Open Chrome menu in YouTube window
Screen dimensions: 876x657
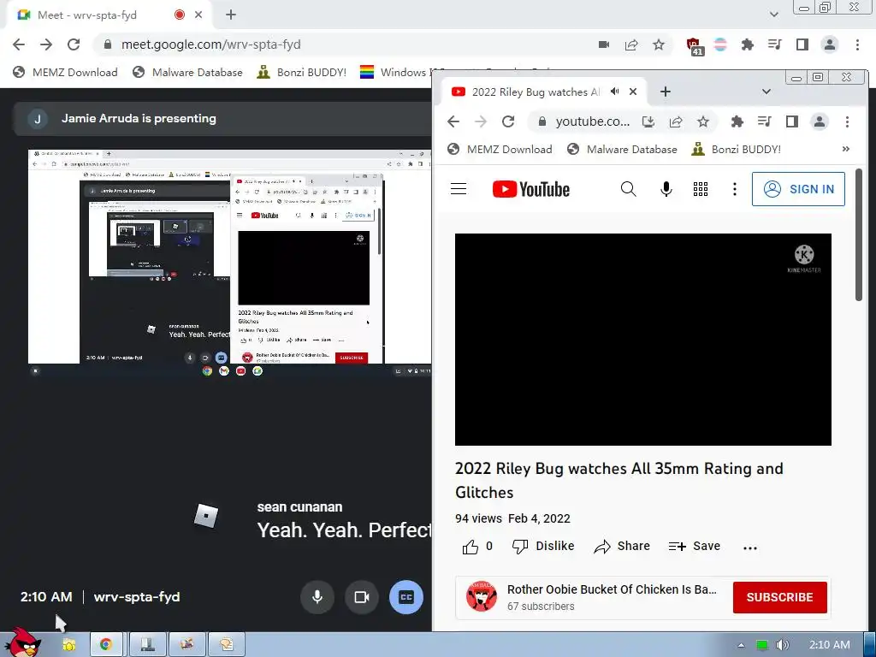point(847,121)
